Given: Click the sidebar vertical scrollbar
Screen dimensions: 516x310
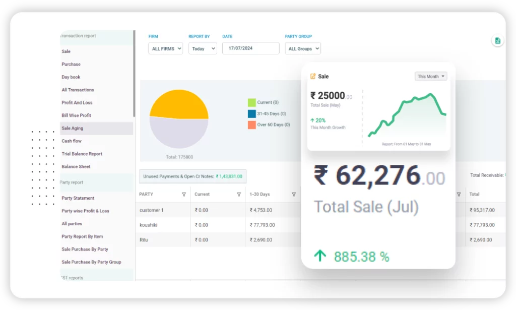Looking at the screenshot, I should tap(134, 74).
